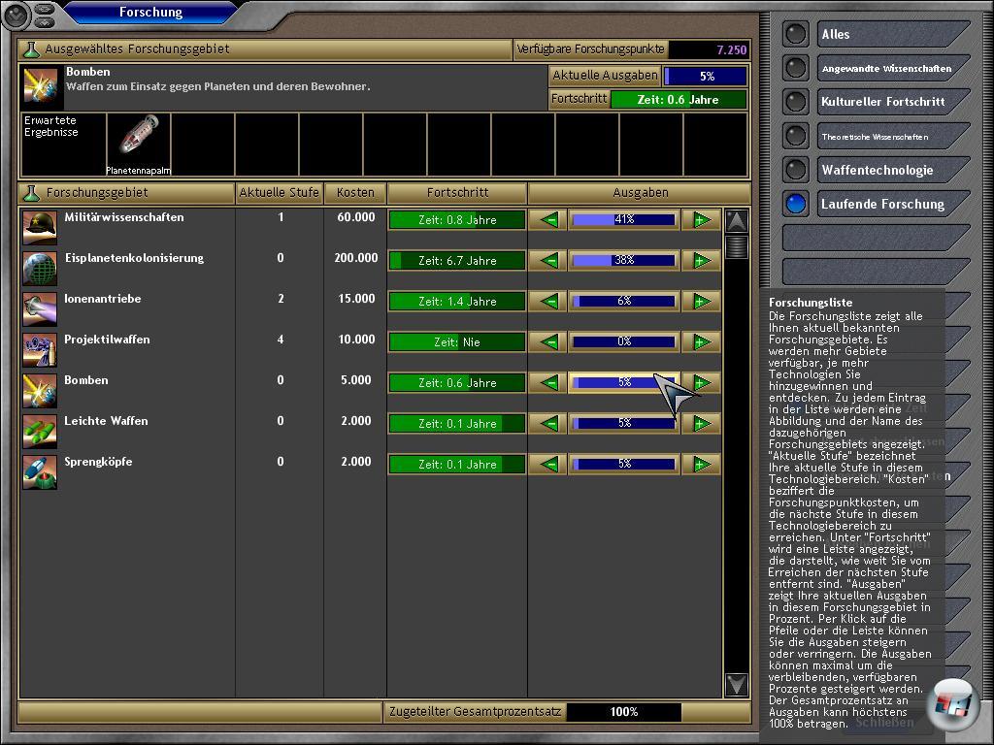Click the Ionenantriebe spending slider bar
This screenshot has width=994, height=745.
pos(624,302)
